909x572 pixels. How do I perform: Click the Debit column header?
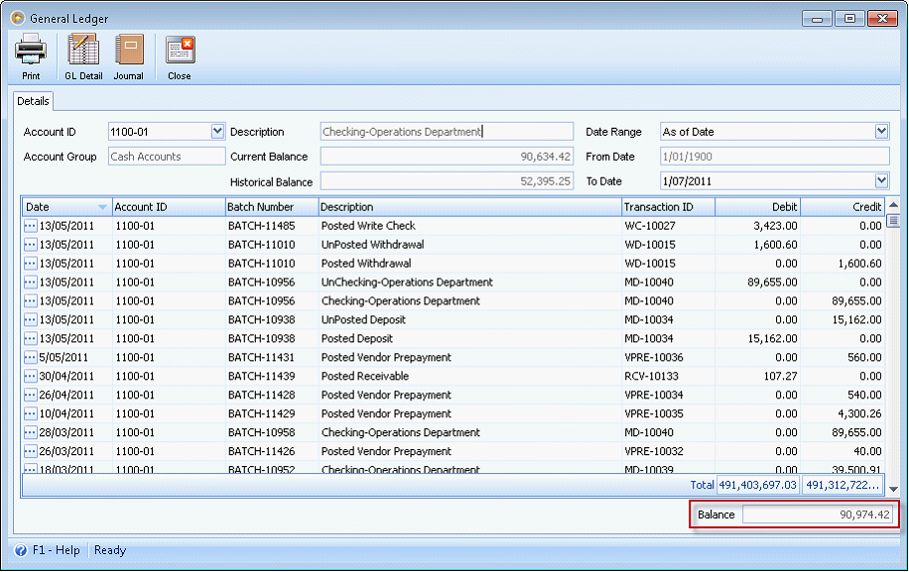757,207
